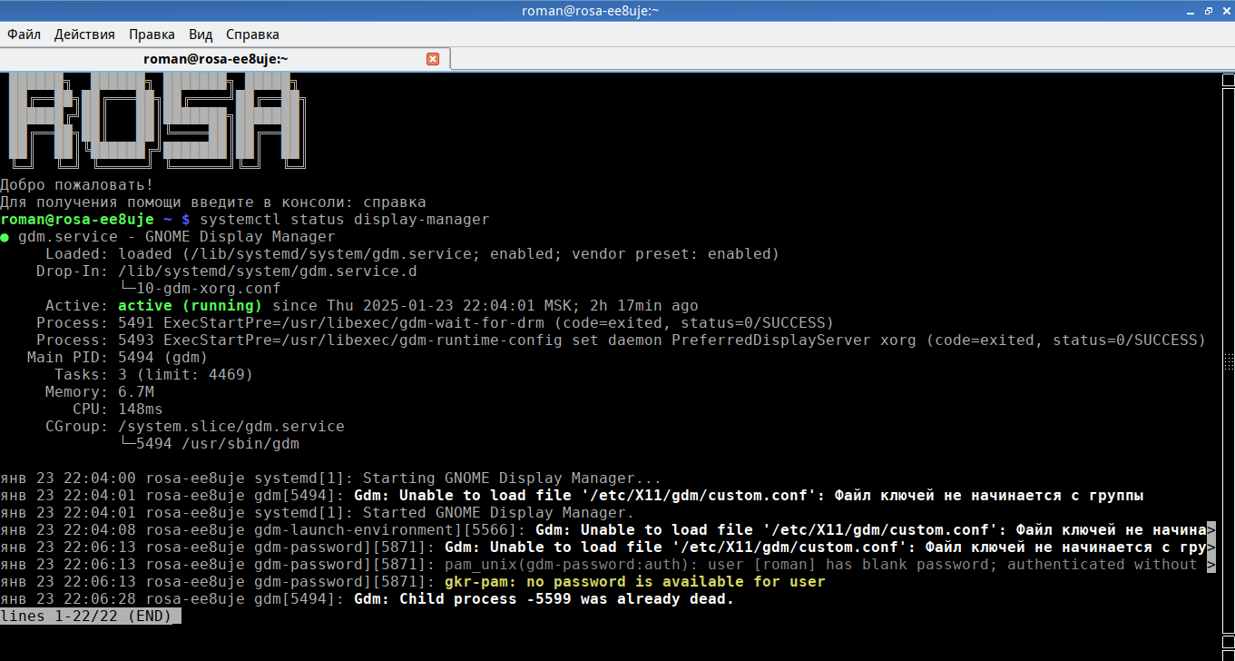Screen dimensions: 1235x661
Task: Open the Правка menu
Action: [152, 35]
